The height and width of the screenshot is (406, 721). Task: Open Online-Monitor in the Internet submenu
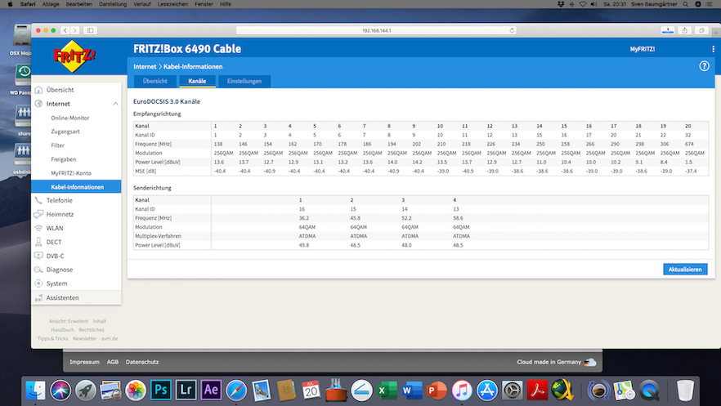(x=70, y=118)
